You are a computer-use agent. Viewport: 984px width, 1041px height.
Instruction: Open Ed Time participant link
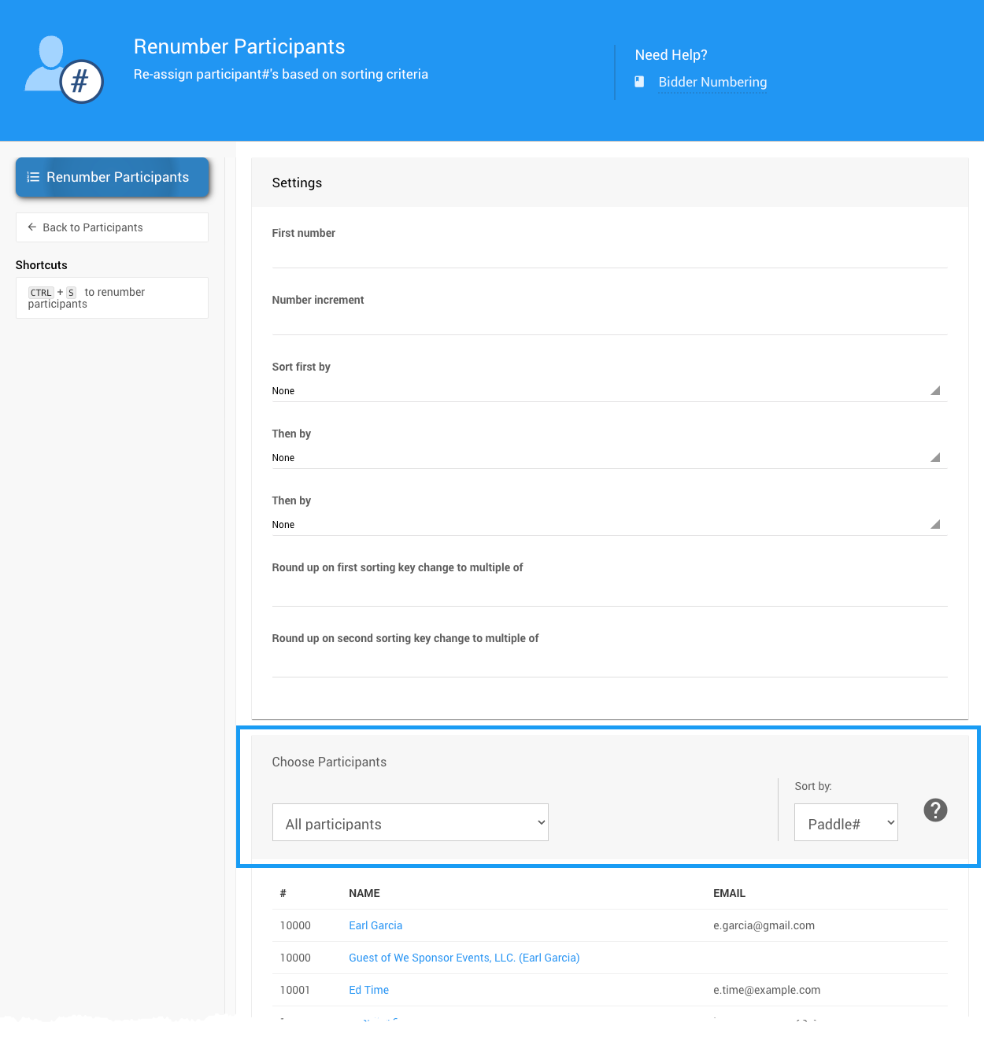coord(368,990)
